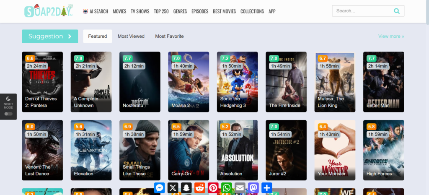This screenshot has height=195, width=429.
Task: Open Den of Thieves 2: Pantera poster
Action: pos(42,82)
